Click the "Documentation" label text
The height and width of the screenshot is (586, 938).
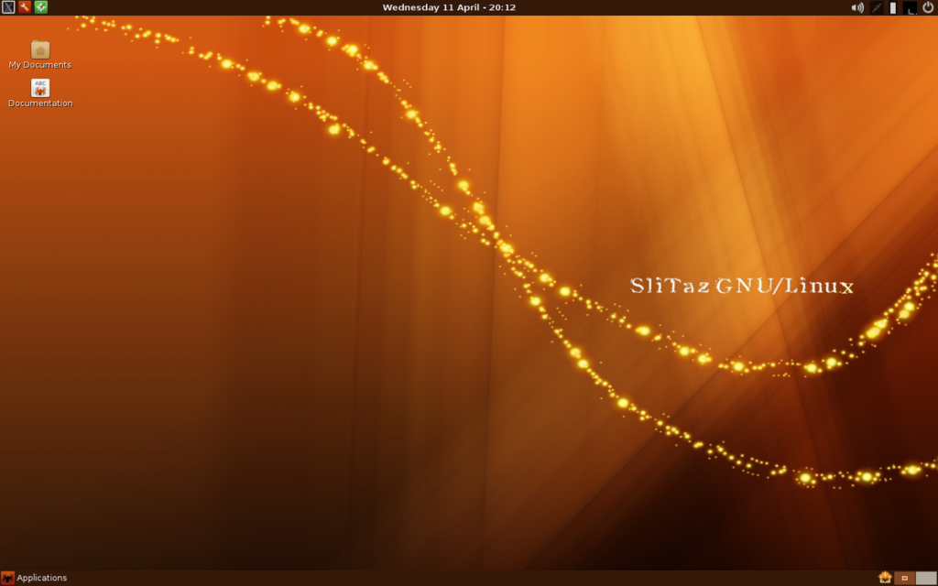coord(39,103)
